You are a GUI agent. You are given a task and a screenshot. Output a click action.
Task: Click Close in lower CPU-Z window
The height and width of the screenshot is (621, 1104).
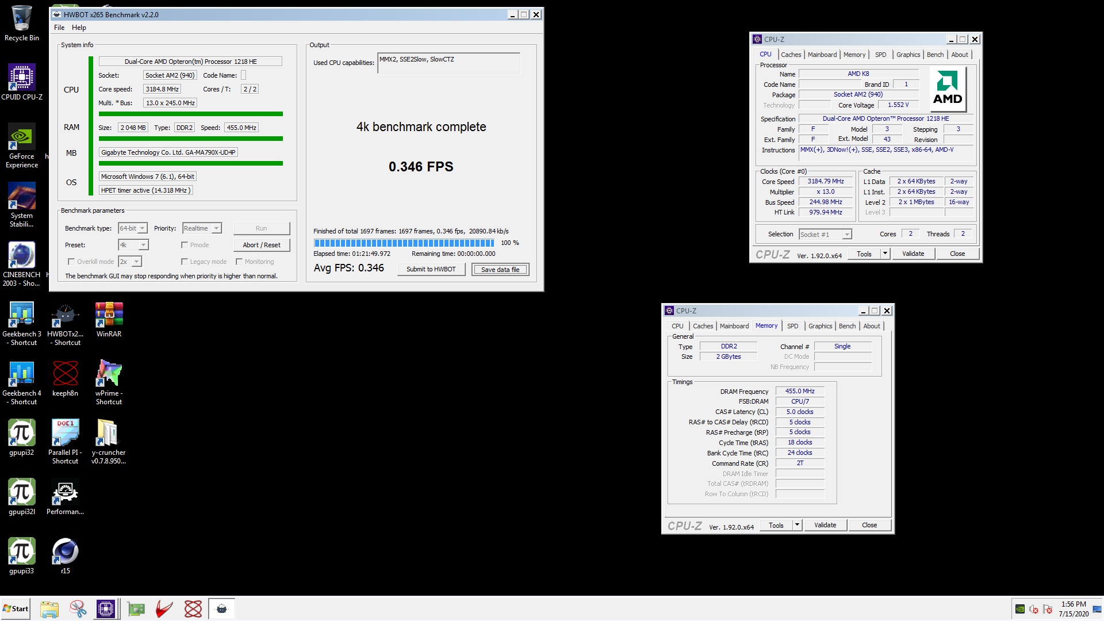(869, 525)
